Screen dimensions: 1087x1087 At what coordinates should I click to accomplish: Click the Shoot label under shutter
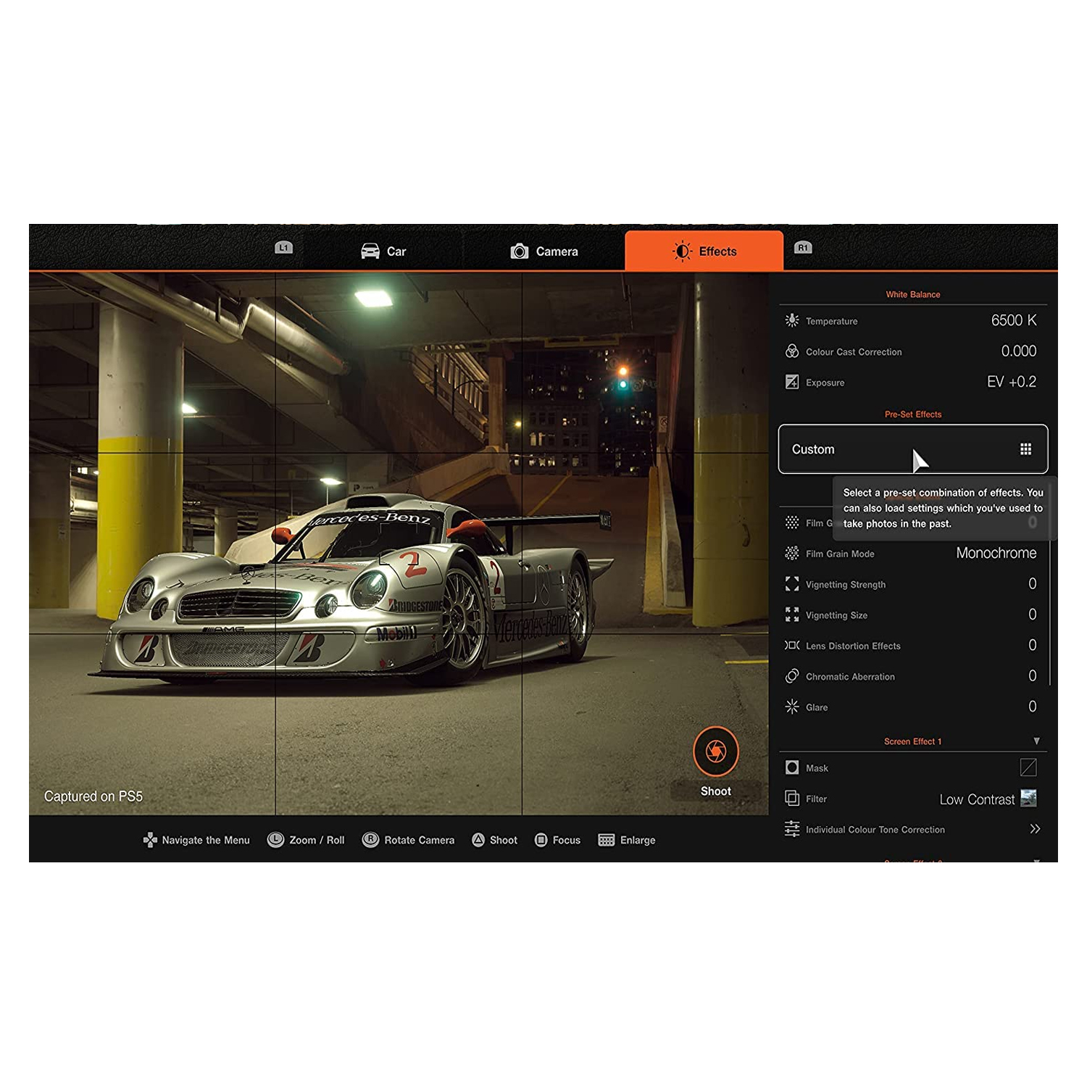click(716, 791)
